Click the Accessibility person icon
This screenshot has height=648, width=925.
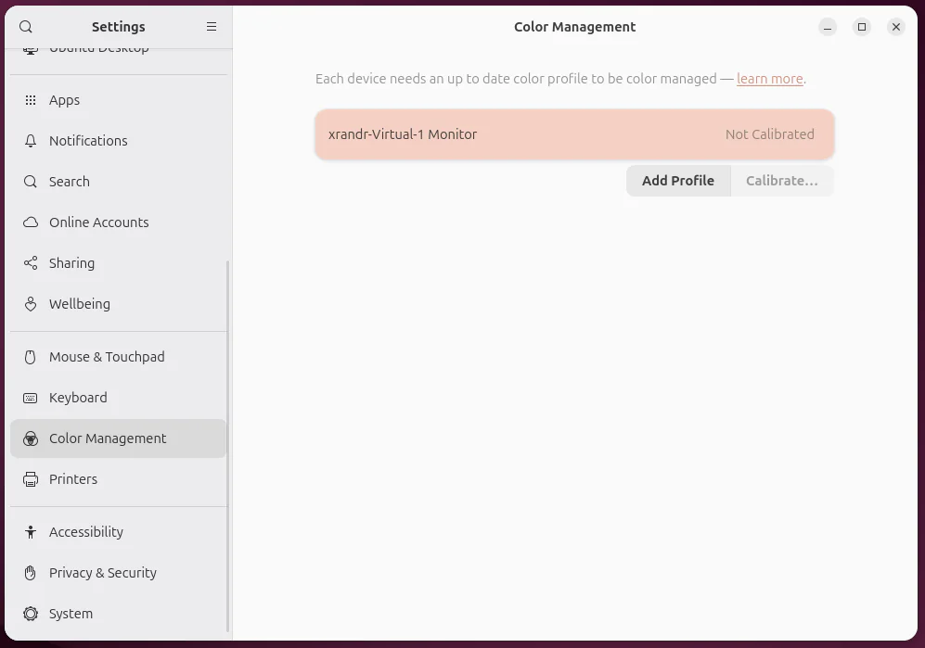(x=30, y=531)
